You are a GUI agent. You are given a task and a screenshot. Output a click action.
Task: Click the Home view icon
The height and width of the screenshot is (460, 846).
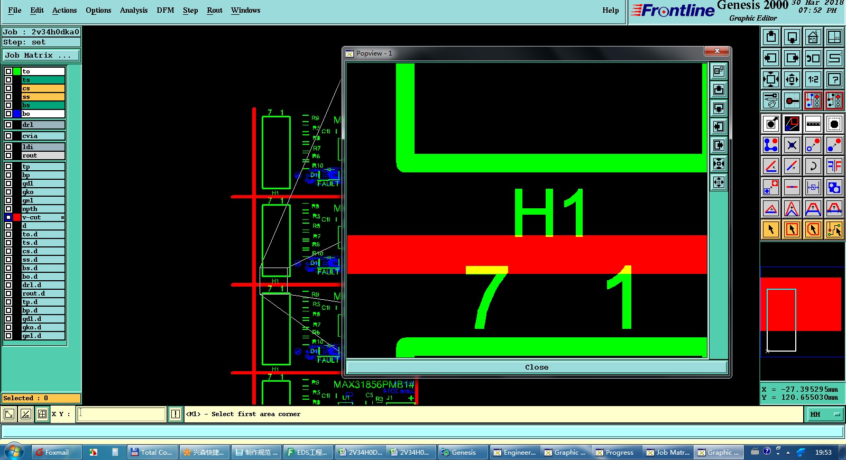click(x=813, y=37)
